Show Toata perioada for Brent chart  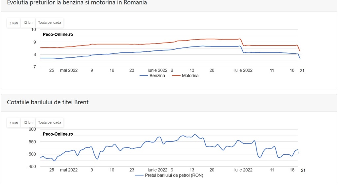click(50, 123)
